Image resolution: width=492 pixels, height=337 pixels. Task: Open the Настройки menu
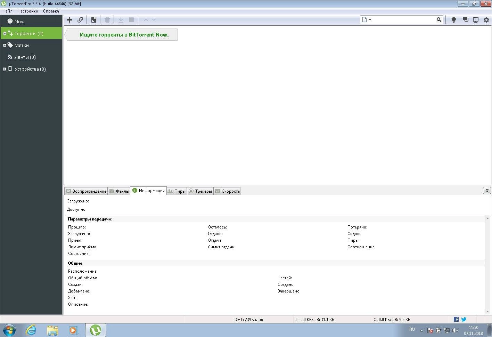tap(28, 11)
